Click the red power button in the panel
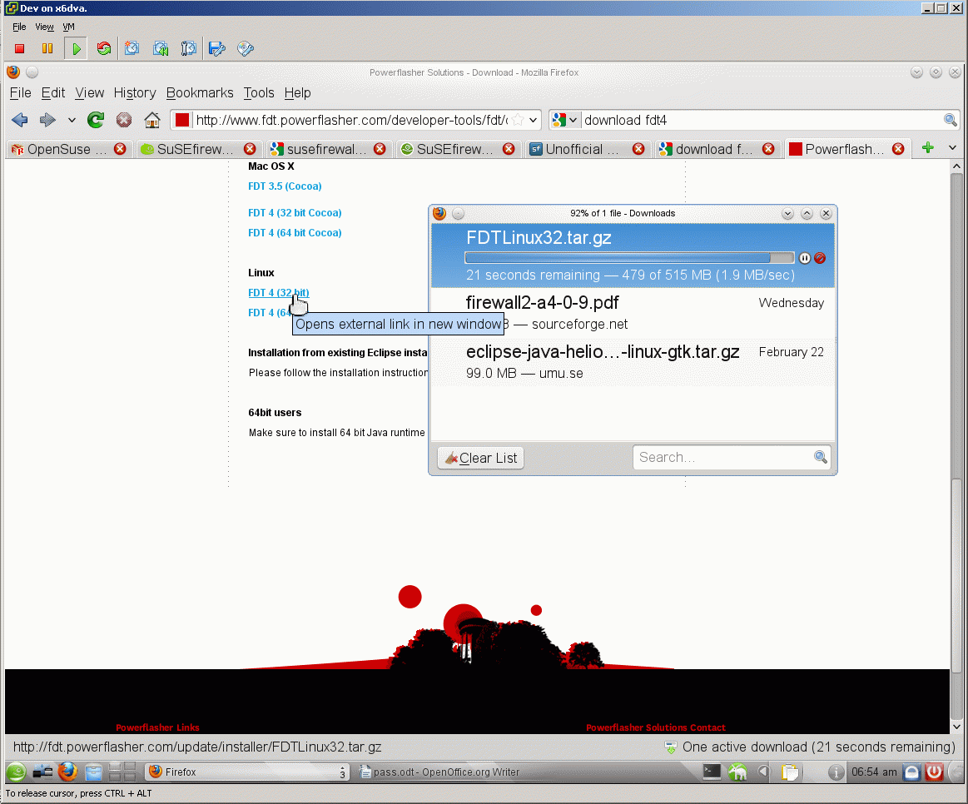 [934, 772]
